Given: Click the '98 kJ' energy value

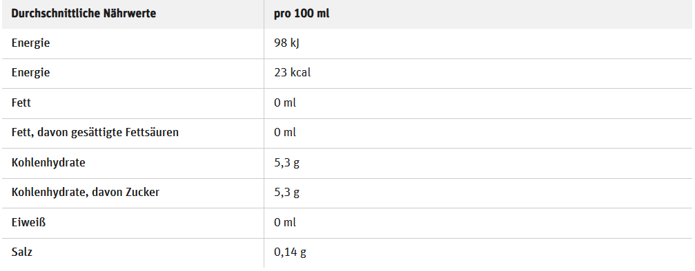Looking at the screenshot, I should [287, 44].
